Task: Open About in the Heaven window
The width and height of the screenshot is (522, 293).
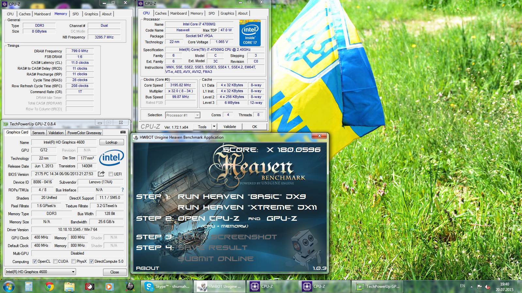Action: (x=147, y=268)
